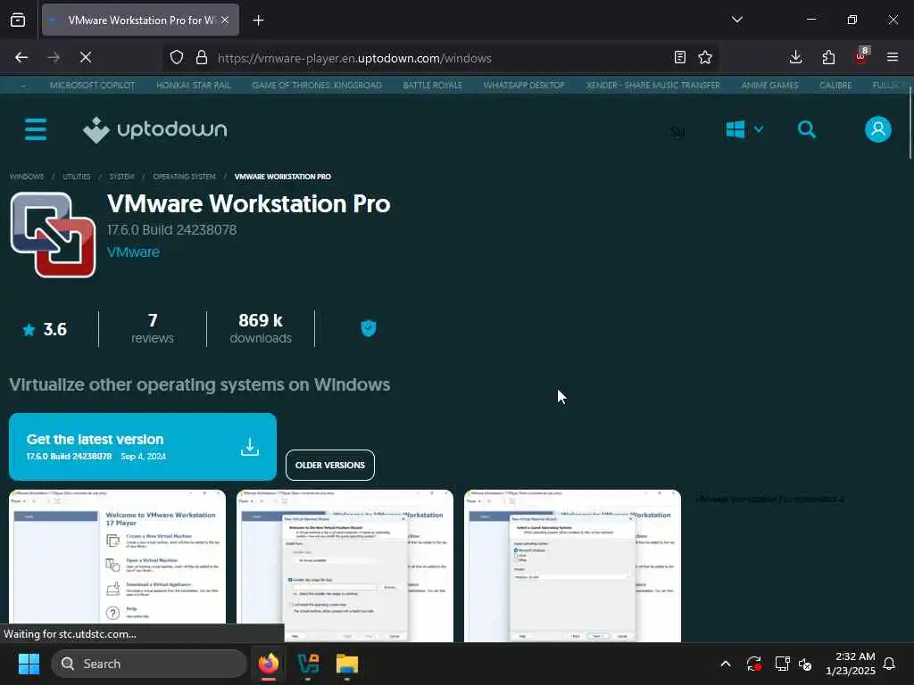This screenshot has height=685, width=914.
Task: Go to SYSTEM breadcrumb
Action: (121, 177)
